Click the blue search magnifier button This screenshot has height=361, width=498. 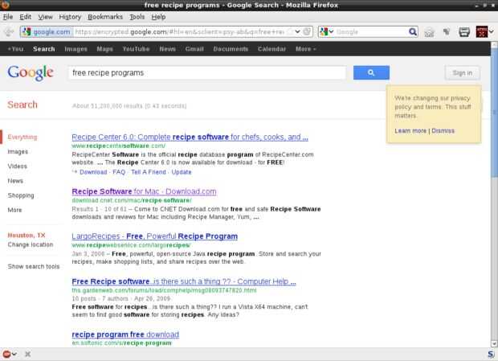371,73
